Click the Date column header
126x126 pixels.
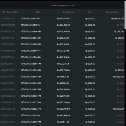pos(38,12)
